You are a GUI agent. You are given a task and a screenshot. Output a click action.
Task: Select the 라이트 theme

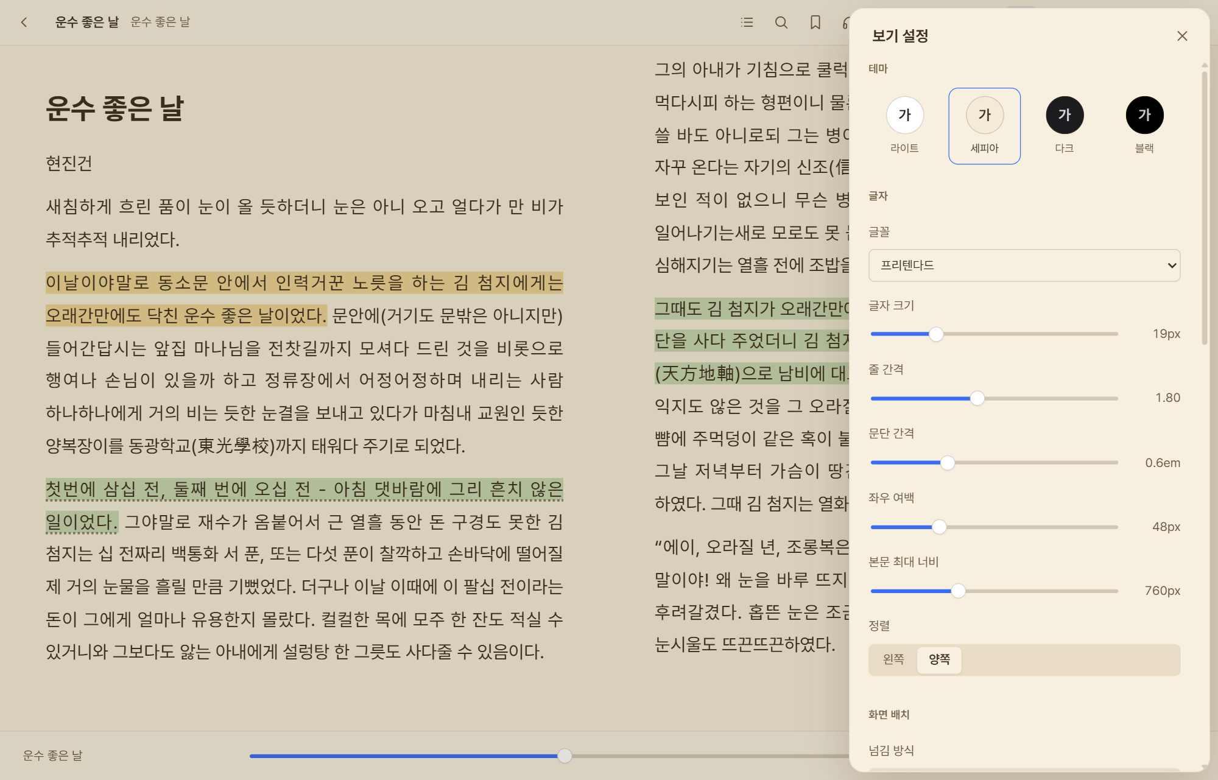904,126
